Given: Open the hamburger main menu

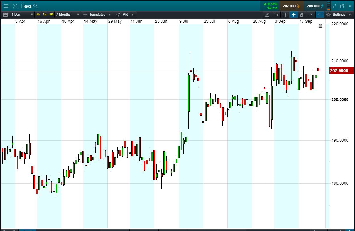Looking at the screenshot, I should coord(6,6).
